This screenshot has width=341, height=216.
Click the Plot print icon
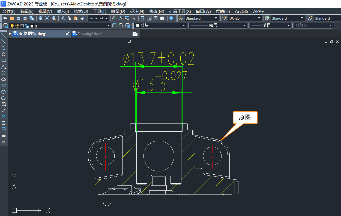pyautogui.click(x=40, y=18)
